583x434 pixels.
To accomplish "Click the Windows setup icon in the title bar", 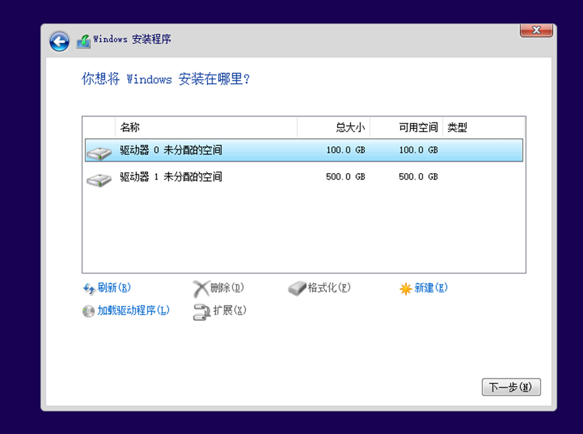I will pos(84,41).
